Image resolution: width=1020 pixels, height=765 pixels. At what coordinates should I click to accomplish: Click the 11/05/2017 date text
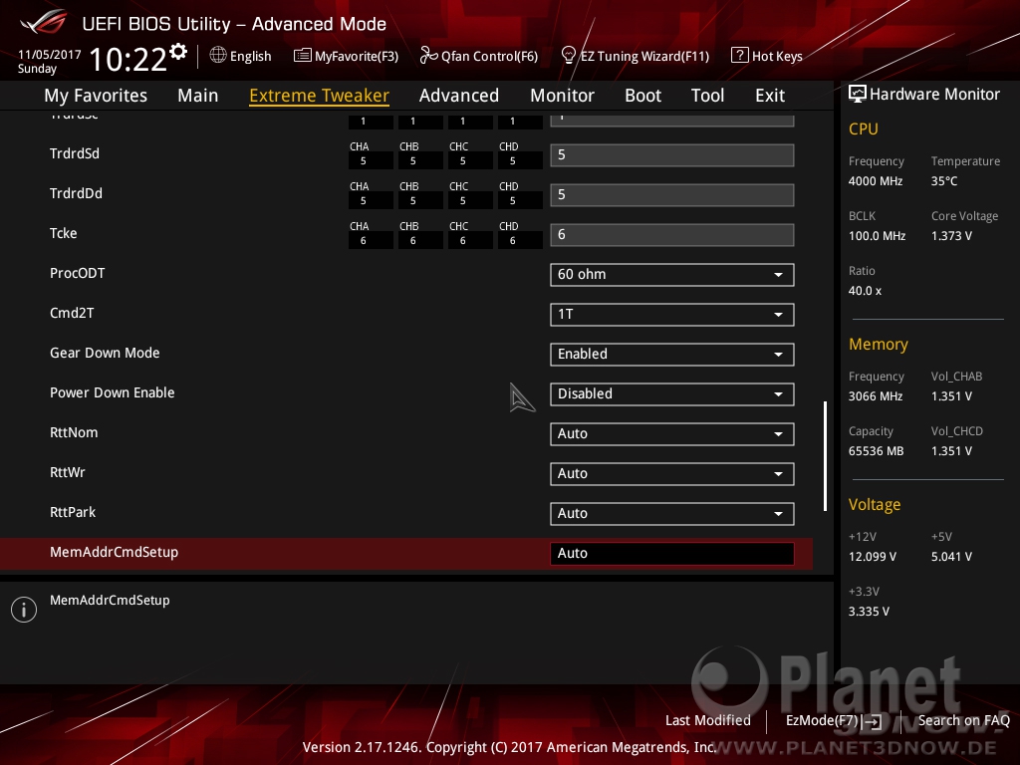50,55
